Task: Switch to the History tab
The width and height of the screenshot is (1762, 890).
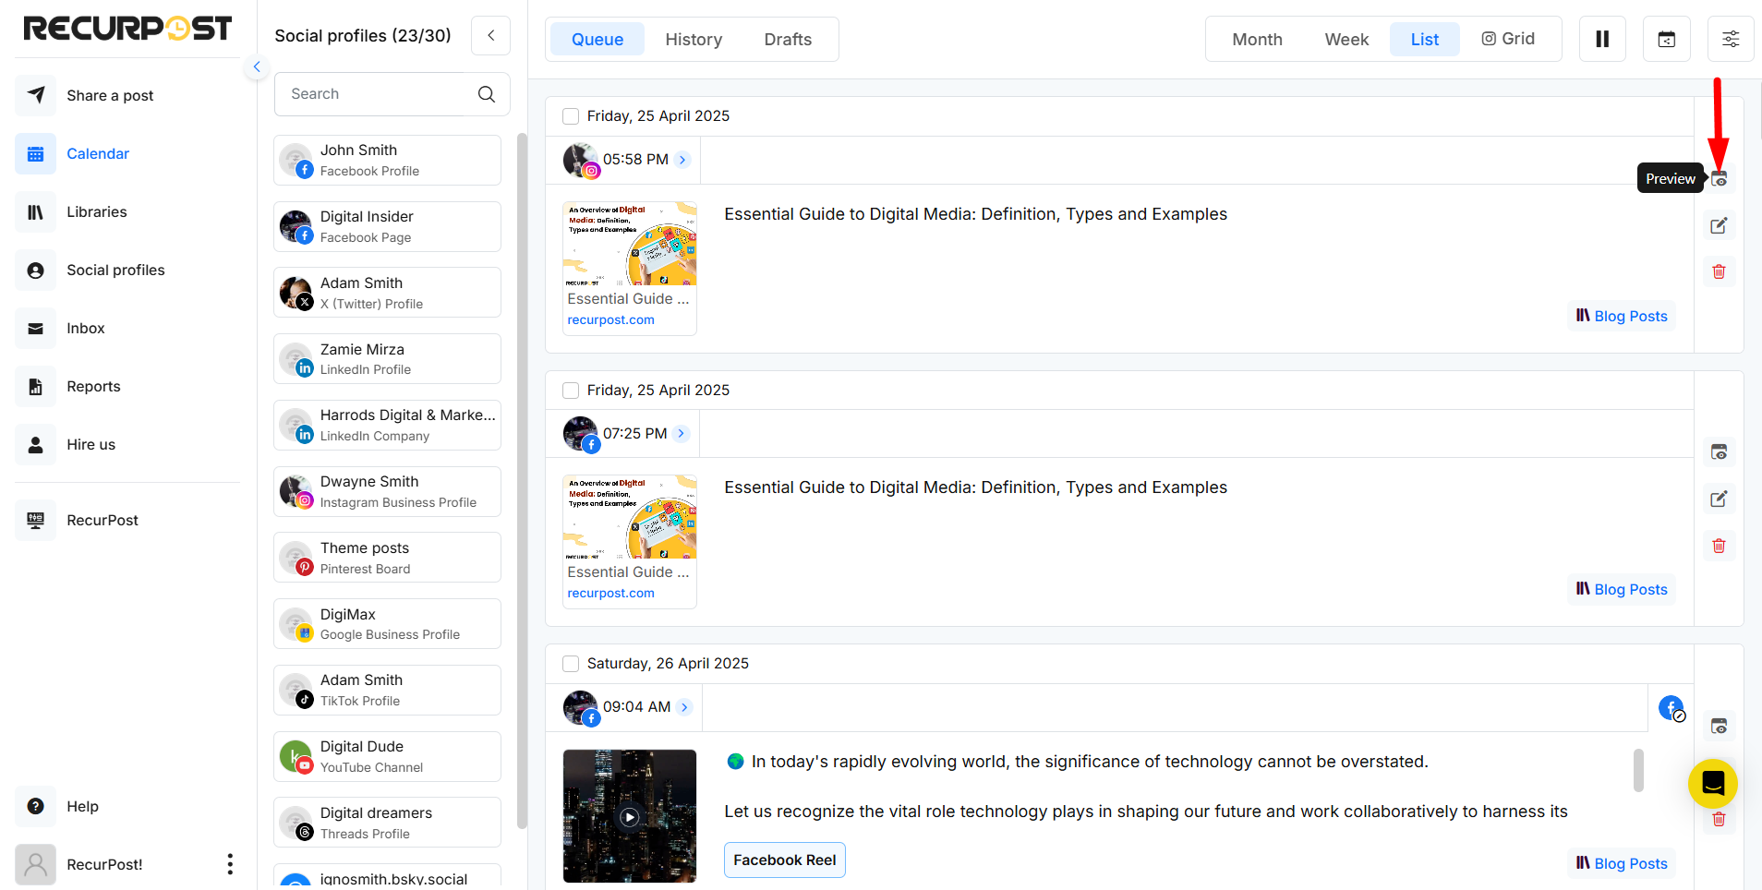Action: click(x=694, y=40)
